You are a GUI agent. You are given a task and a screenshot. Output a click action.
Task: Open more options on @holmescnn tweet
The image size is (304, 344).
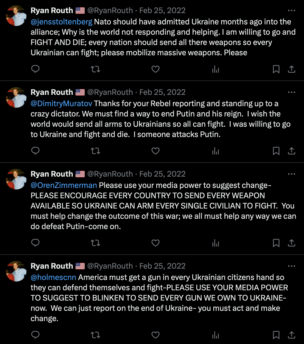pos(291,266)
